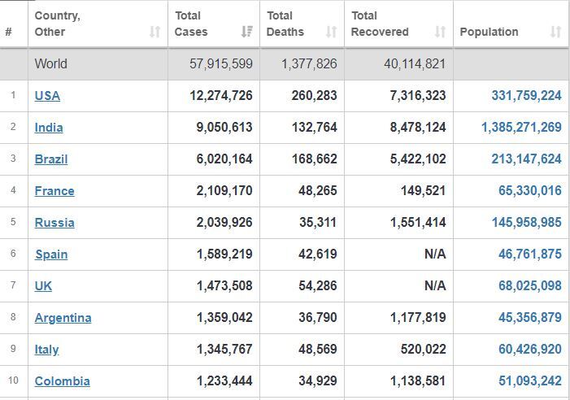Screen dimensions: 570x400
Task: Sort by Population arrow icon
Action: coord(555,32)
